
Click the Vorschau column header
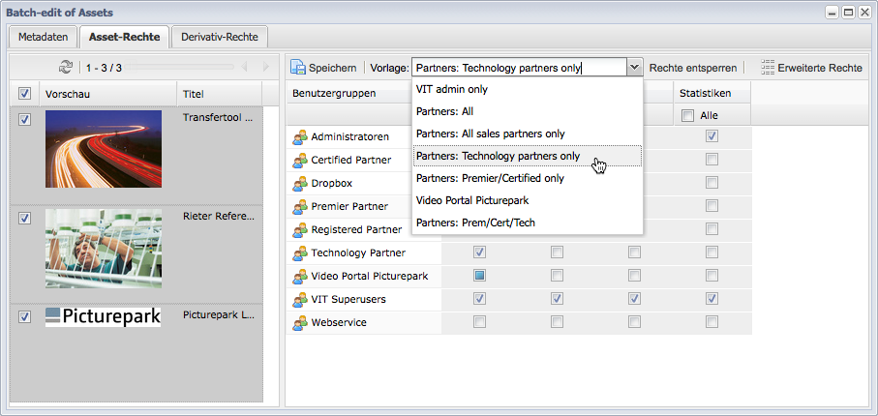[x=108, y=94]
